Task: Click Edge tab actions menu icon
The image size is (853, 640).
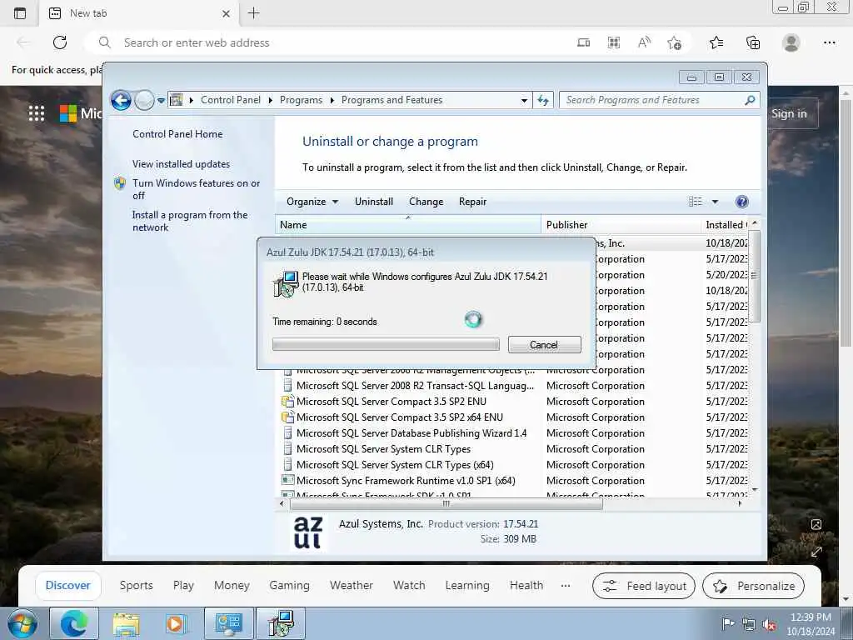Action: [x=20, y=13]
